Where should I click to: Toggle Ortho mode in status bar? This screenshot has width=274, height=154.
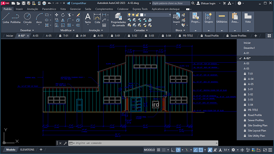[173, 150]
